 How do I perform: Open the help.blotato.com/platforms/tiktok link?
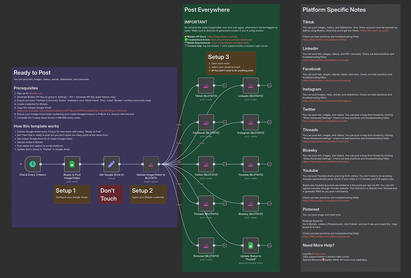(x=325, y=40)
